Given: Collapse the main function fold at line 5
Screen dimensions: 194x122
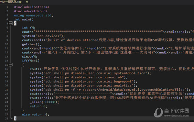Looking at the screenshot, I should [11, 23].
